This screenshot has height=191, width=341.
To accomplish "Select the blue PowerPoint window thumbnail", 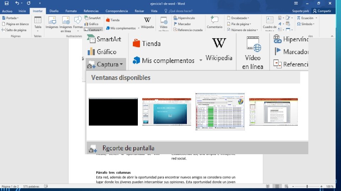I will click(167, 112).
